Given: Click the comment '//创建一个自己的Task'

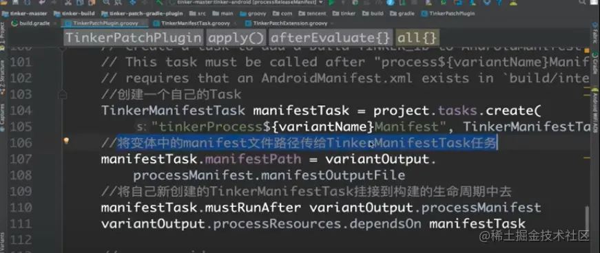Looking at the screenshot, I should click(172, 94).
